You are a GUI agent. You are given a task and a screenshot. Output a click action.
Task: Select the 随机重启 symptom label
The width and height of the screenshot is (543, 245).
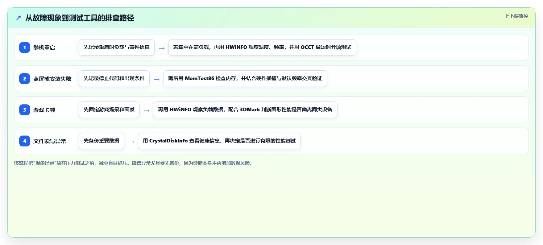pyautogui.click(x=44, y=47)
